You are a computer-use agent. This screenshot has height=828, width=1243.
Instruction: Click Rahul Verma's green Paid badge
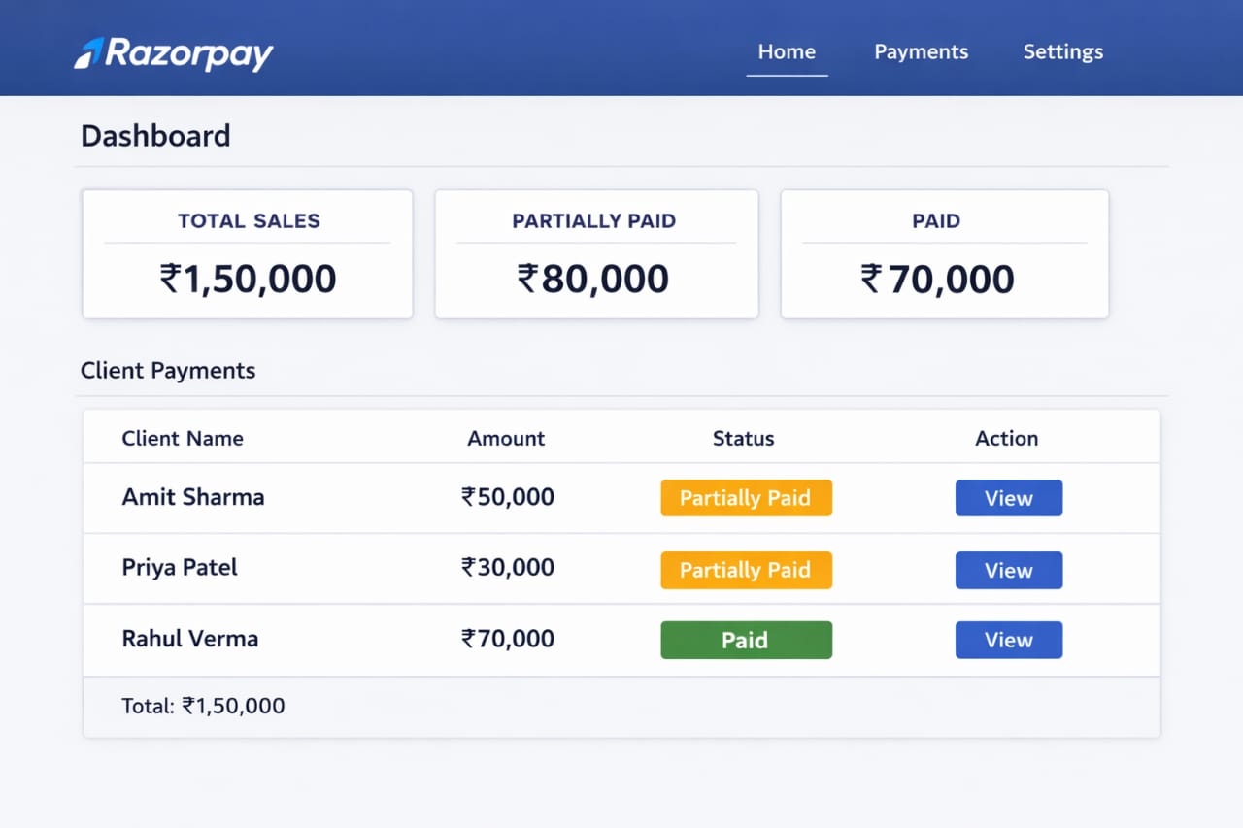(x=746, y=640)
